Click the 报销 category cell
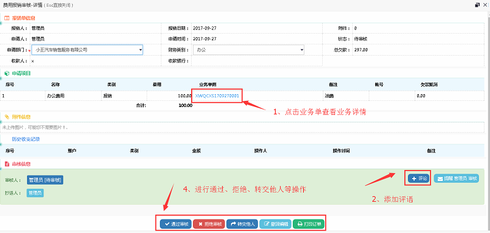 (124, 96)
